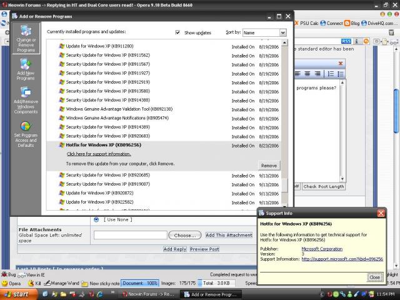Close the Support Info dialog with Close button
This screenshot has height=300, width=400.
tap(374, 277)
